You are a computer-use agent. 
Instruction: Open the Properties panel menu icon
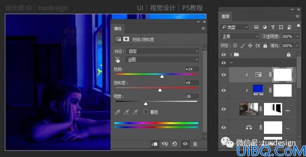pos(204,29)
